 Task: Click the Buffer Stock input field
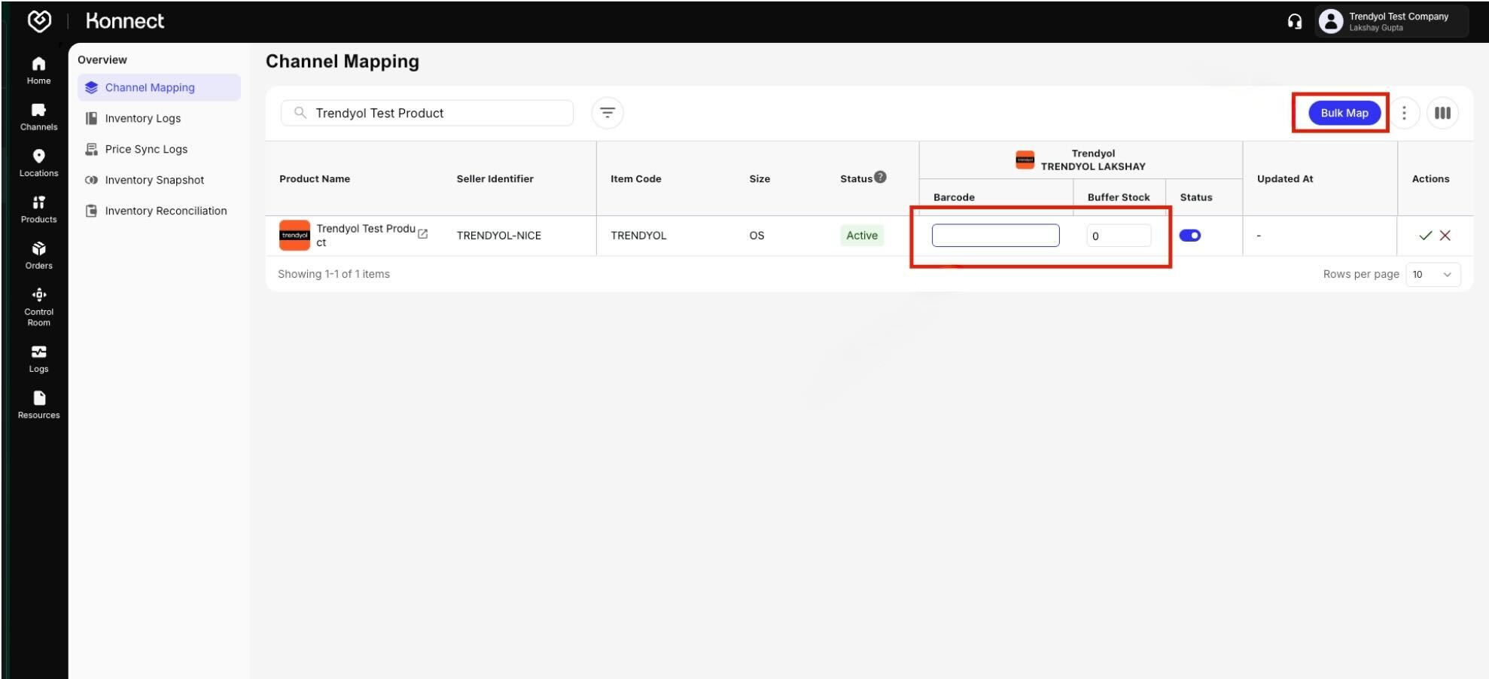[x=1119, y=236]
